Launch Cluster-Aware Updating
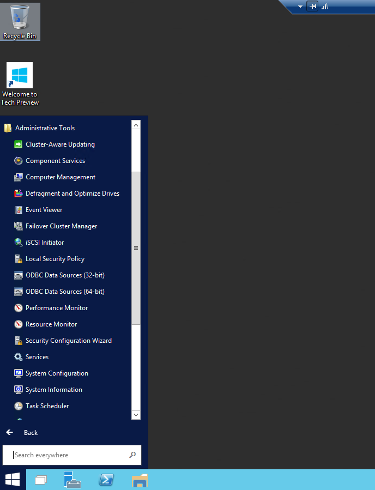This screenshot has width=375, height=490. click(x=61, y=144)
